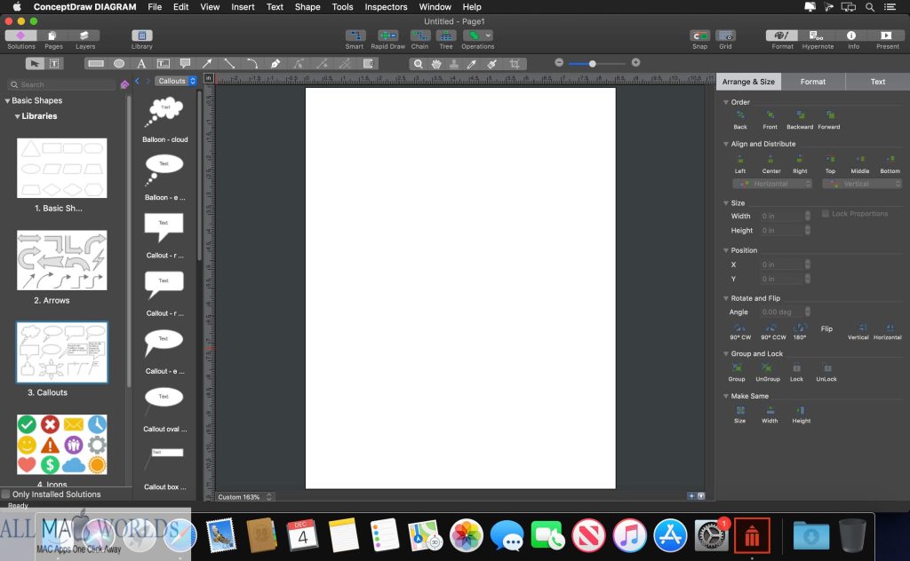Select the Rectangle drawing tool

(96, 64)
